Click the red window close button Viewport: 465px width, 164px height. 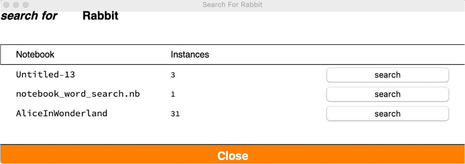(7, 5)
